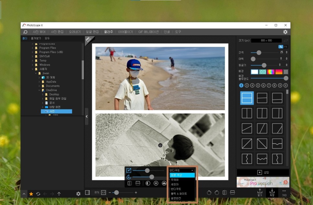Screen dimensions: 313x205
Task: Open the 반디쿠트 color effect dropdown
Action: click(x=181, y=170)
